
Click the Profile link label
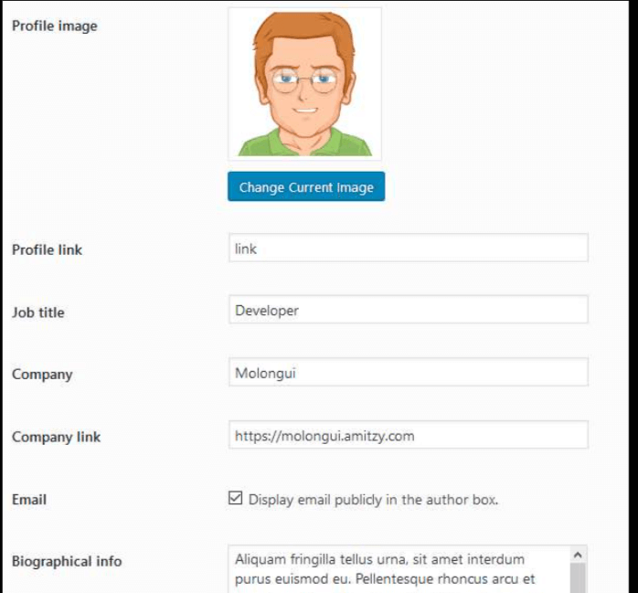click(48, 249)
